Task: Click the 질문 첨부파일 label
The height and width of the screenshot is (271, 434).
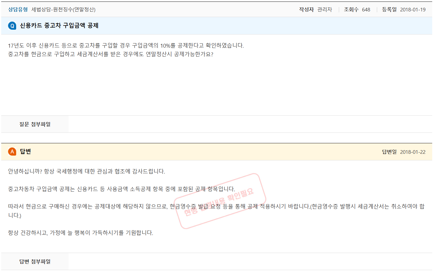Action: [35, 124]
